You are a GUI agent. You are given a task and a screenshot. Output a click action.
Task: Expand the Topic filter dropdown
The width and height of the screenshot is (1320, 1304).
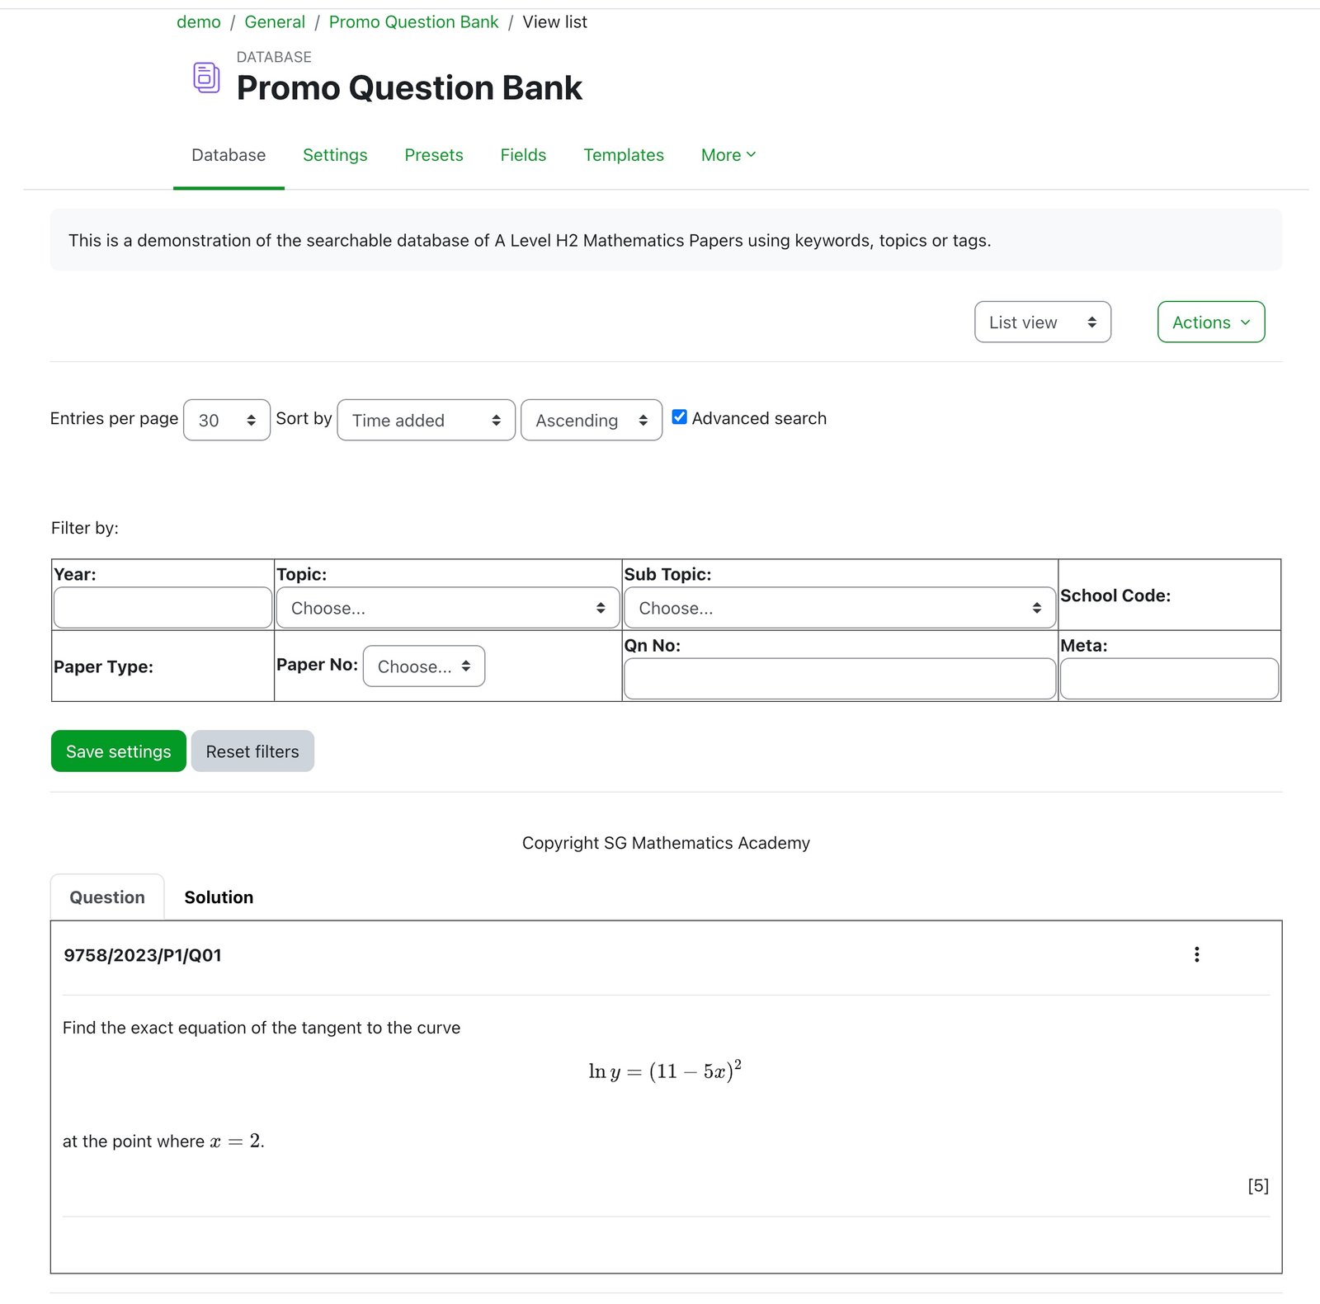pos(447,608)
